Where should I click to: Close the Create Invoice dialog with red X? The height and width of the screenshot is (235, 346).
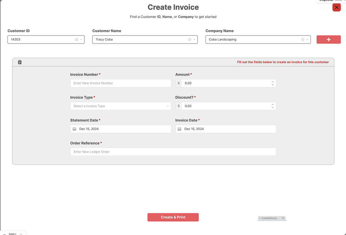tap(337, 7)
